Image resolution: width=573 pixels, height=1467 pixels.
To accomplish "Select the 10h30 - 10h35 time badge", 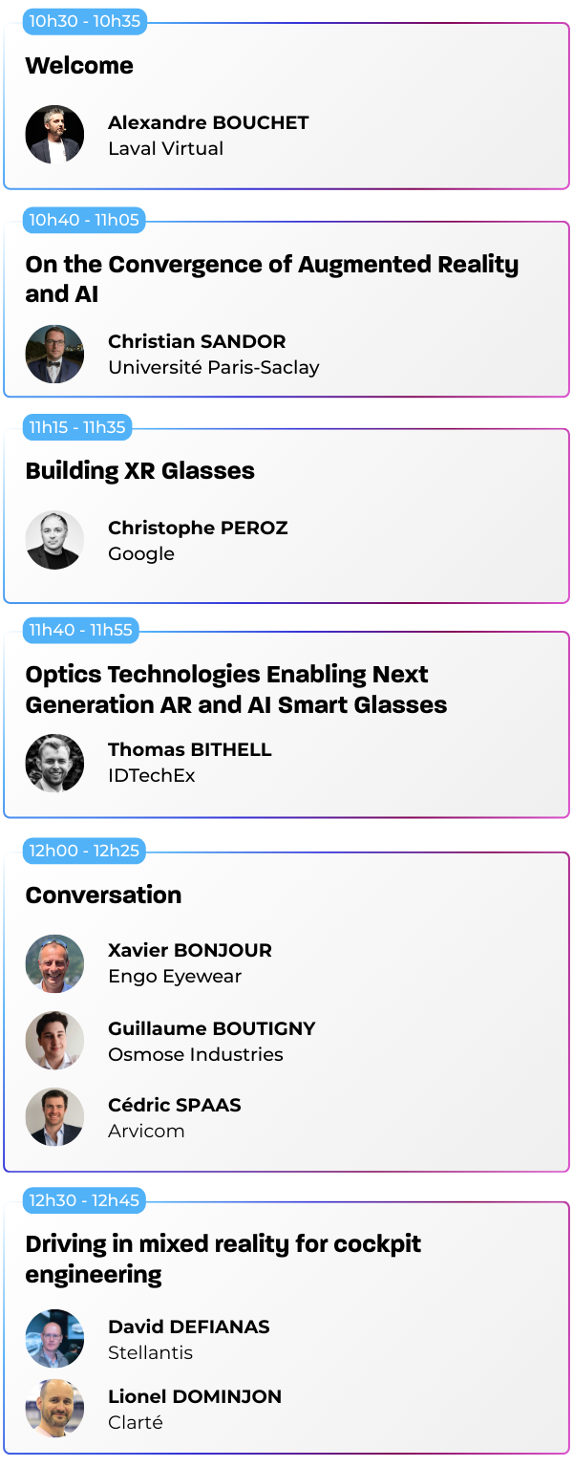I will click(84, 21).
